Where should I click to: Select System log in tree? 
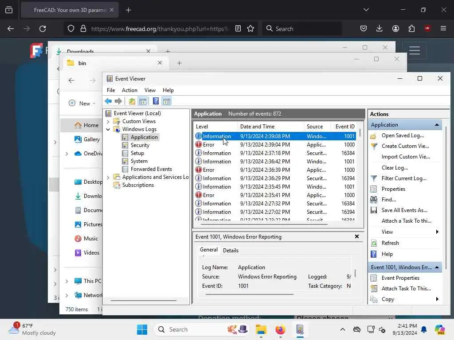(x=139, y=161)
